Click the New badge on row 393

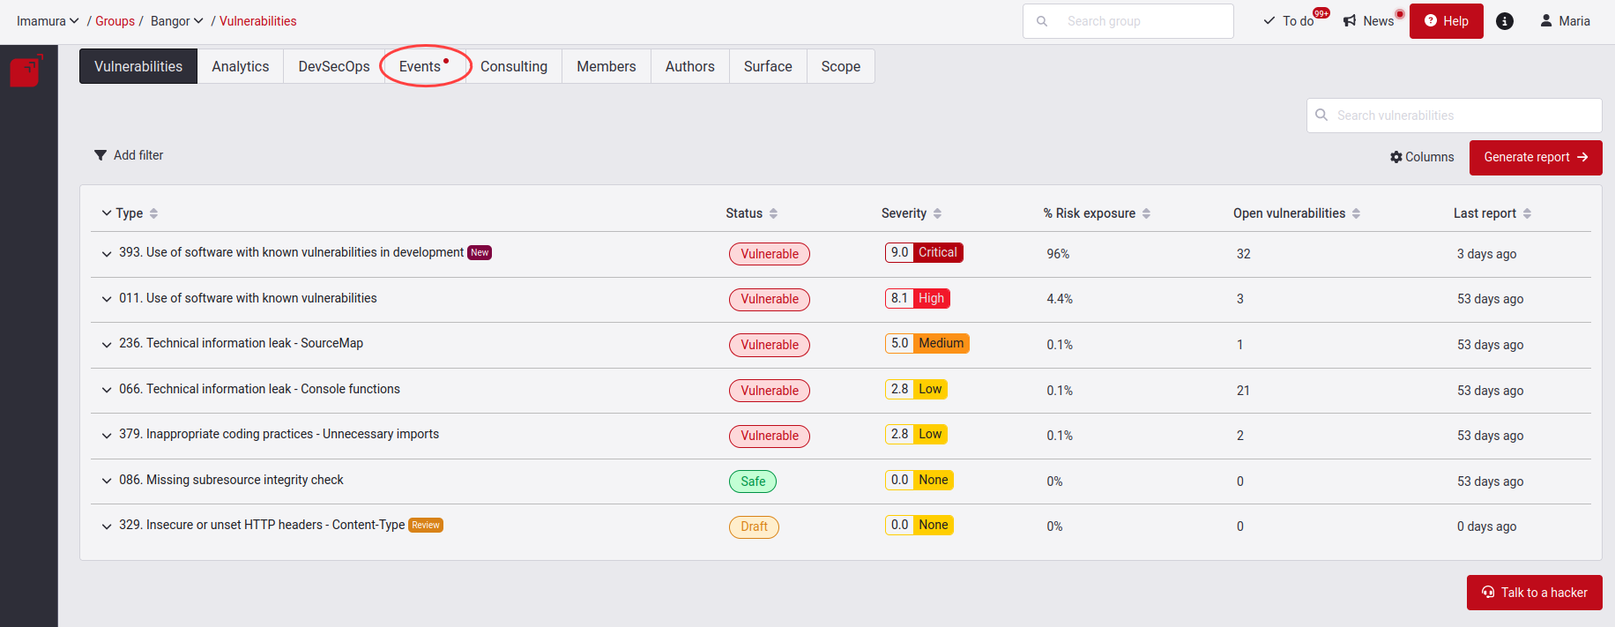[480, 252]
